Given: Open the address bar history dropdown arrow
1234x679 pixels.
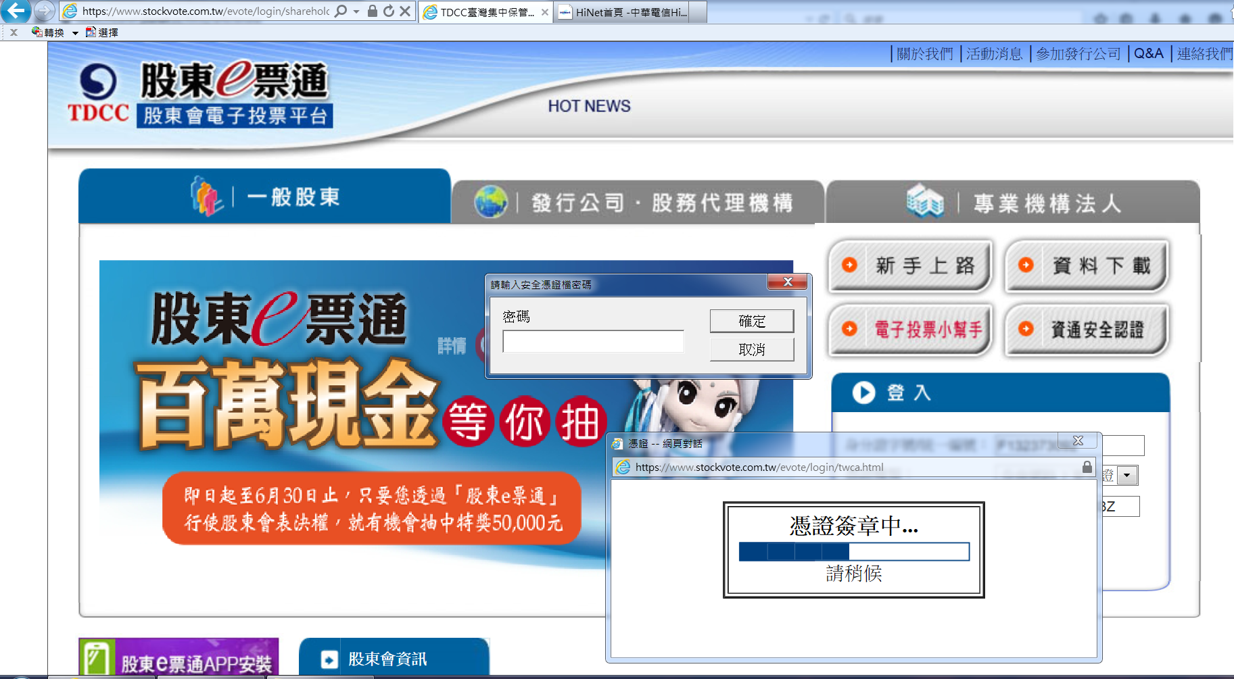Looking at the screenshot, I should (356, 11).
